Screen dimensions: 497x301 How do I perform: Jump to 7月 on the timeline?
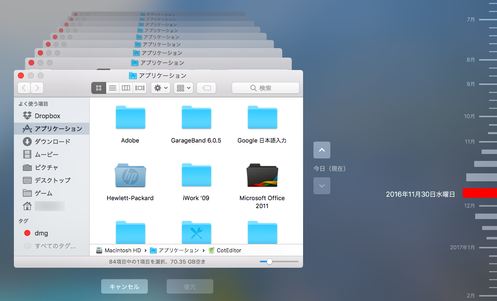coord(471,20)
